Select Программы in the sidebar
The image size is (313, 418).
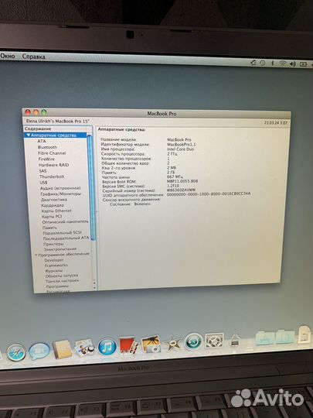57,286
